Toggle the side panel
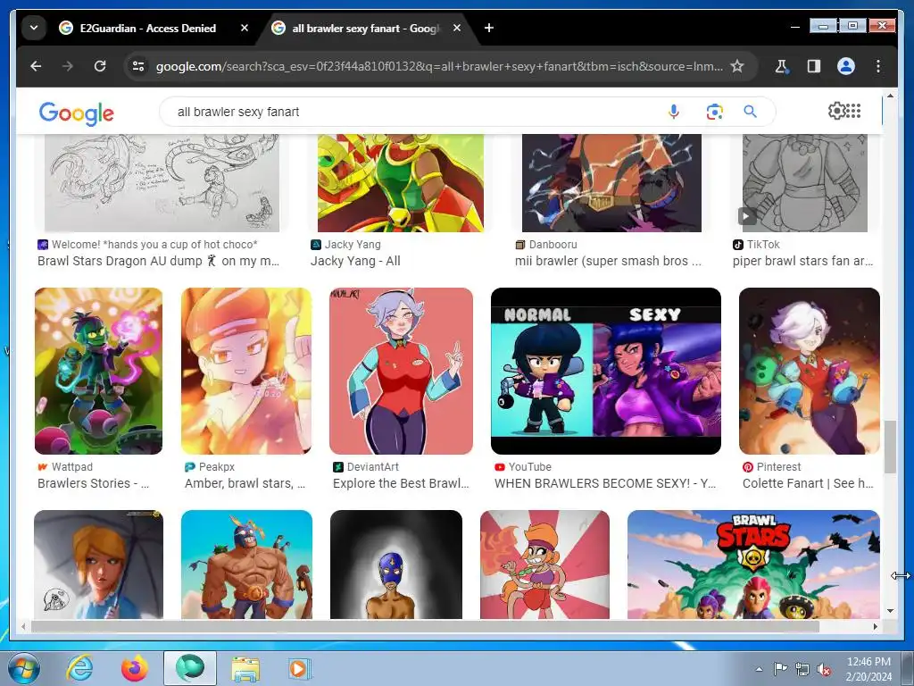The width and height of the screenshot is (914, 686). click(814, 66)
